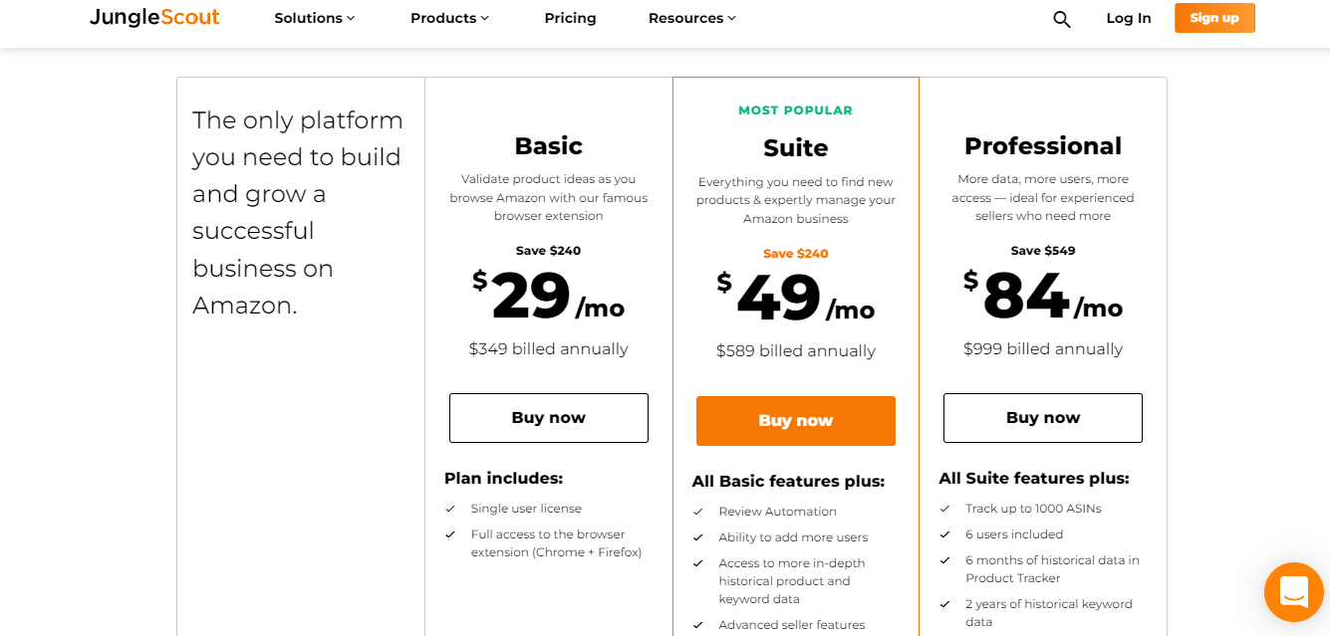Screen dimensions: 1330x636
Task: Expand the Solutions dropdown menu
Action: [x=315, y=18]
